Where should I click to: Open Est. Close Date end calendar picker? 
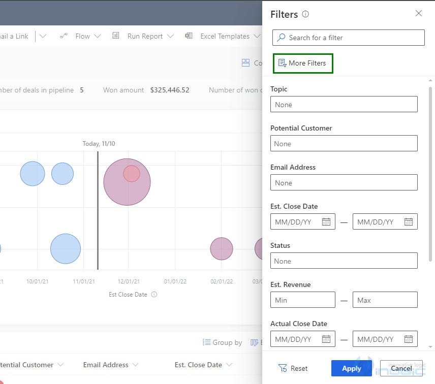(409, 222)
